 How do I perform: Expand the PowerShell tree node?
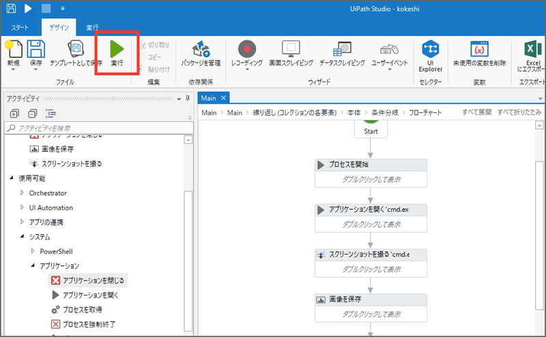pyautogui.click(x=33, y=251)
